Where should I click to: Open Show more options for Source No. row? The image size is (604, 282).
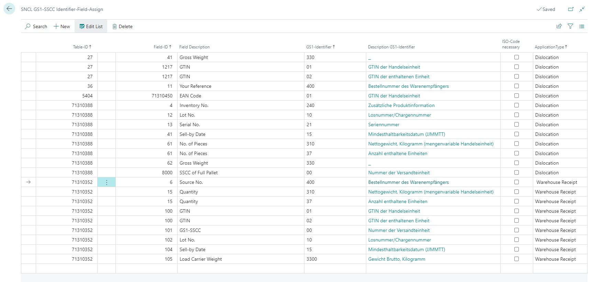point(107,182)
